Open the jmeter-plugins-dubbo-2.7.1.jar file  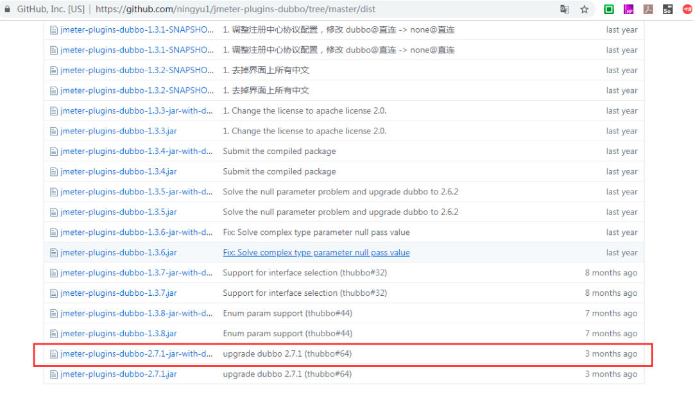(x=118, y=374)
